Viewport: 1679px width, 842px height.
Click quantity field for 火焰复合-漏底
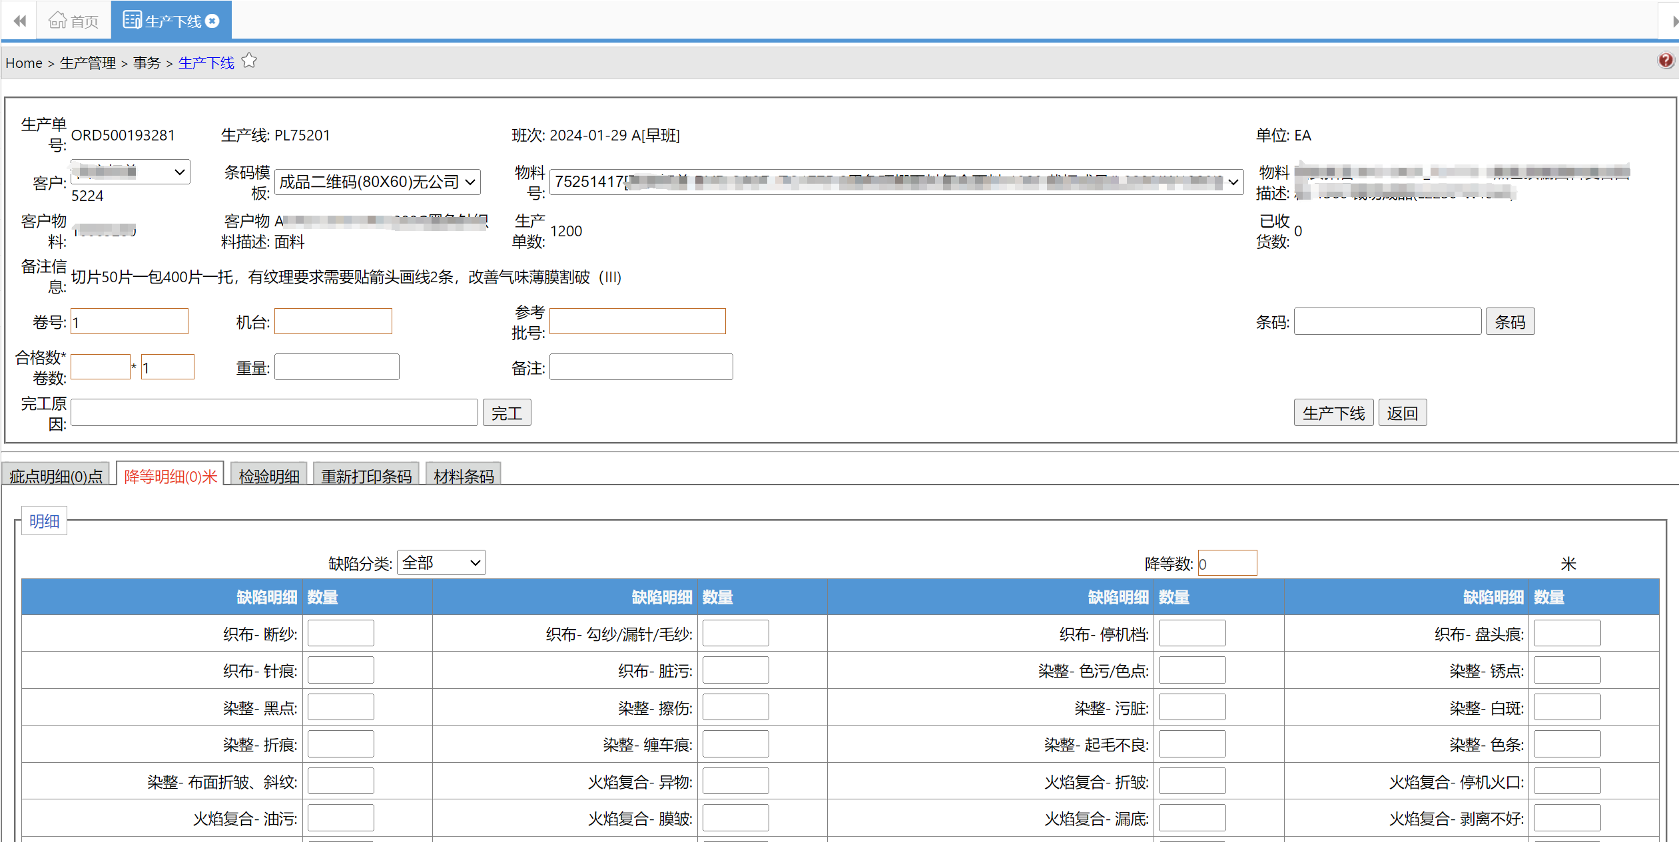tap(1191, 817)
